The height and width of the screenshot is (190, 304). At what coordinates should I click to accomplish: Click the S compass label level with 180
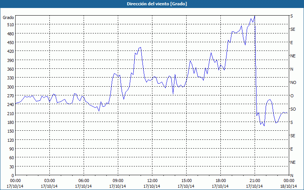[291, 122]
